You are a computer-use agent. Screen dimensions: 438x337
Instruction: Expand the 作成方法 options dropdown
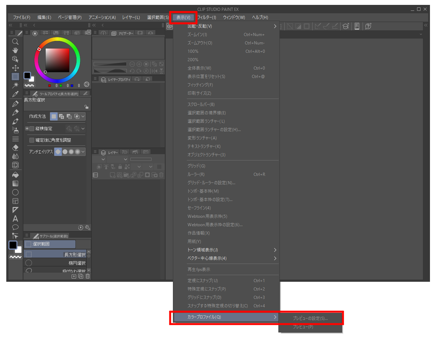[83, 116]
